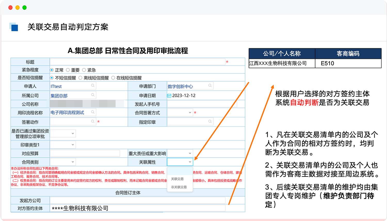Click the 标题 input field
Screen dimensions: 387x221
click(138, 62)
